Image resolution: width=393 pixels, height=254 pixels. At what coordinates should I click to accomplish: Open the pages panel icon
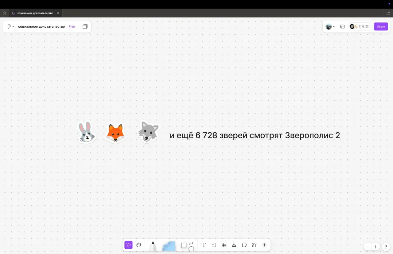(x=85, y=27)
